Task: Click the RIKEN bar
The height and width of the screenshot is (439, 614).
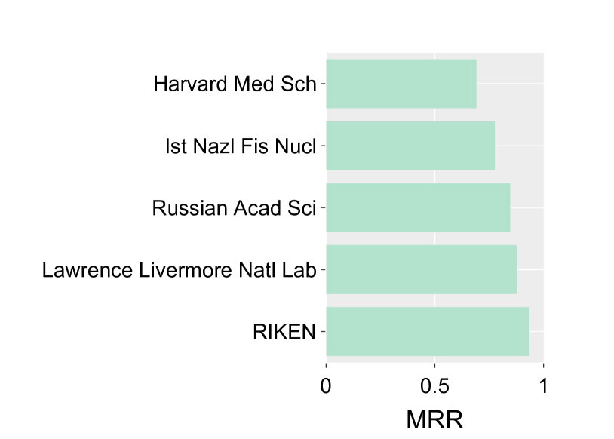Action: (x=427, y=331)
